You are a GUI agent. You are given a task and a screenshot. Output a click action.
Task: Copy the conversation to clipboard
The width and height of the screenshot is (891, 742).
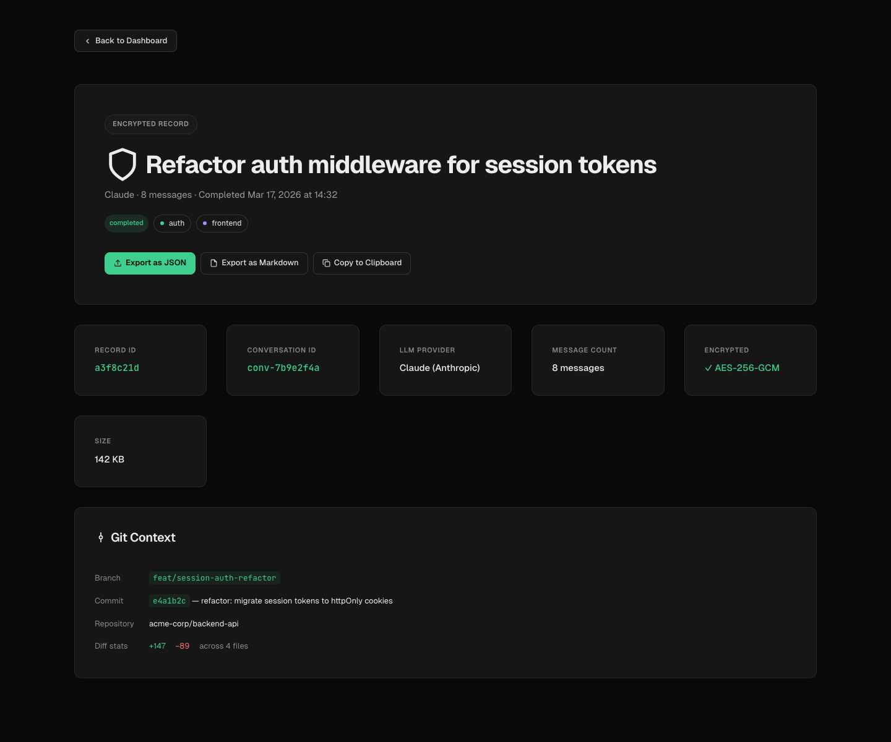pyautogui.click(x=362, y=263)
